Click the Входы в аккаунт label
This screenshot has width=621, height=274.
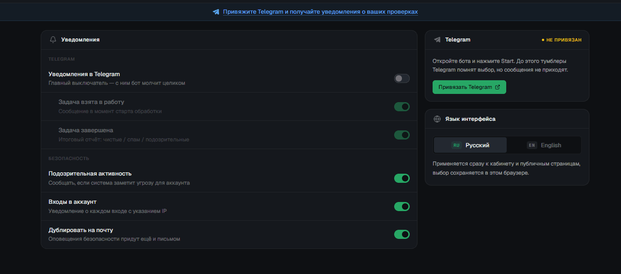point(72,202)
